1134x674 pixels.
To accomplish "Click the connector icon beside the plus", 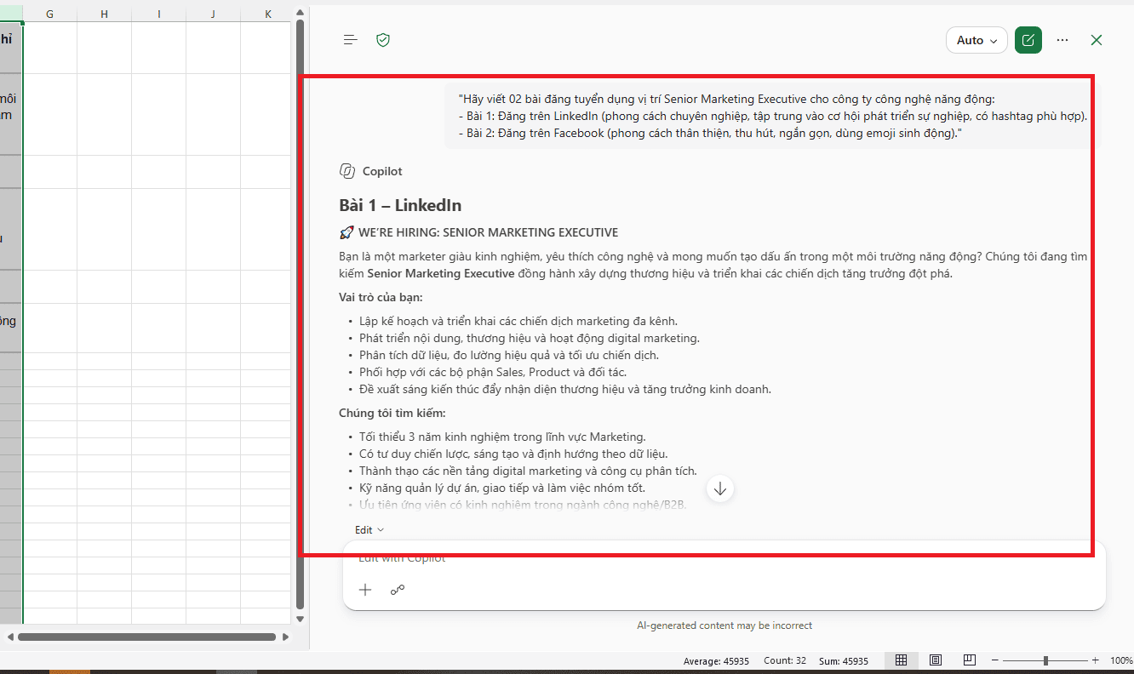I will [x=398, y=590].
